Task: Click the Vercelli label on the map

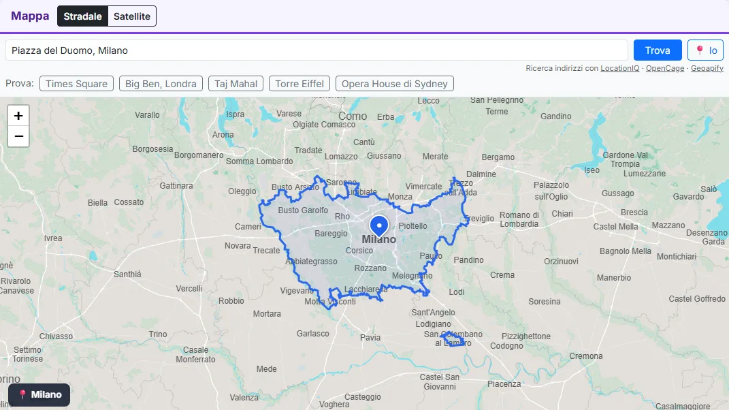Action: pos(189,289)
